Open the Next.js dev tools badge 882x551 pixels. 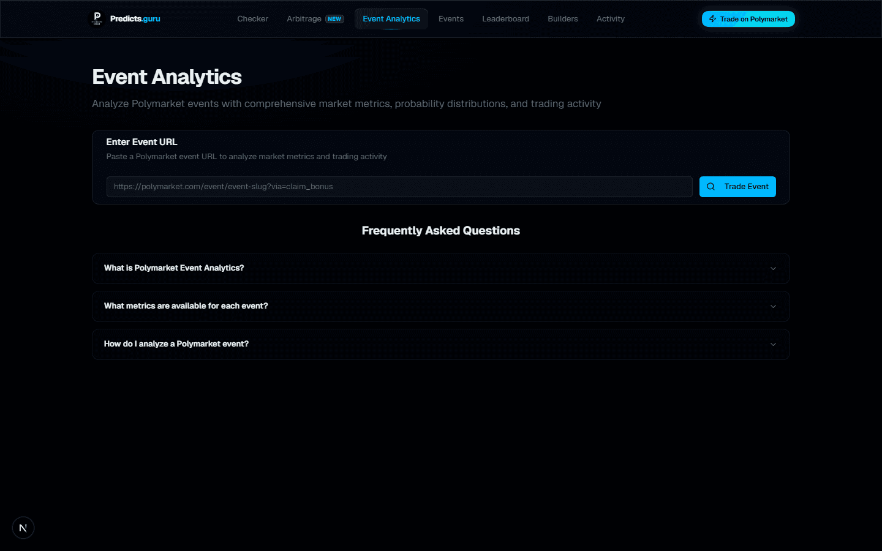click(23, 528)
